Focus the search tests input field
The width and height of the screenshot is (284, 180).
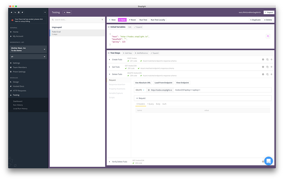pyautogui.click(x=77, y=20)
